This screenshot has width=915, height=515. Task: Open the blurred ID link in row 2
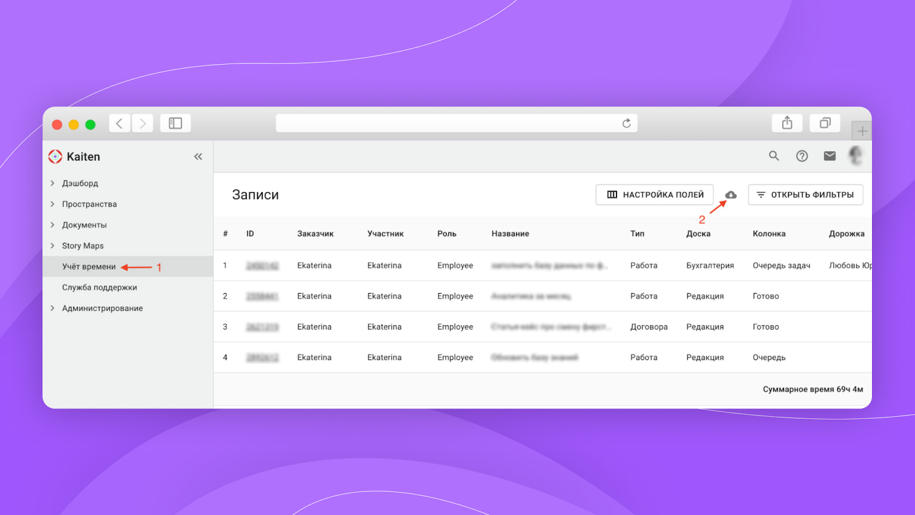pyautogui.click(x=262, y=296)
